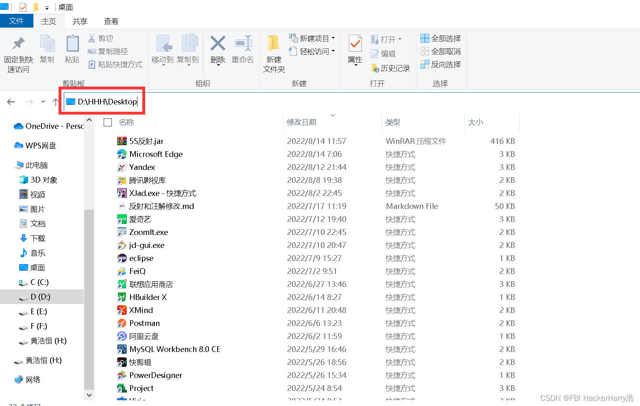Select the HBuilder X shortcut
Image resolution: width=640 pixels, height=406 pixels.
pyautogui.click(x=142, y=297)
